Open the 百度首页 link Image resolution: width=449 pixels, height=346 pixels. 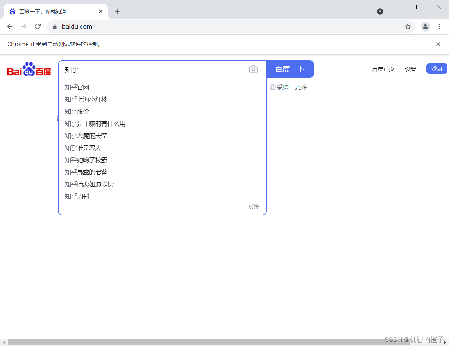coord(383,69)
